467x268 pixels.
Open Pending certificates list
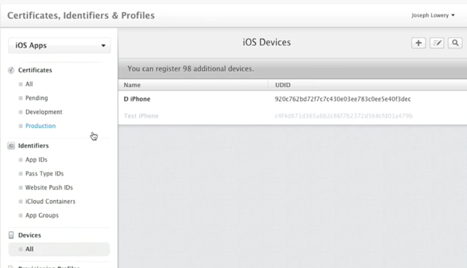36,98
